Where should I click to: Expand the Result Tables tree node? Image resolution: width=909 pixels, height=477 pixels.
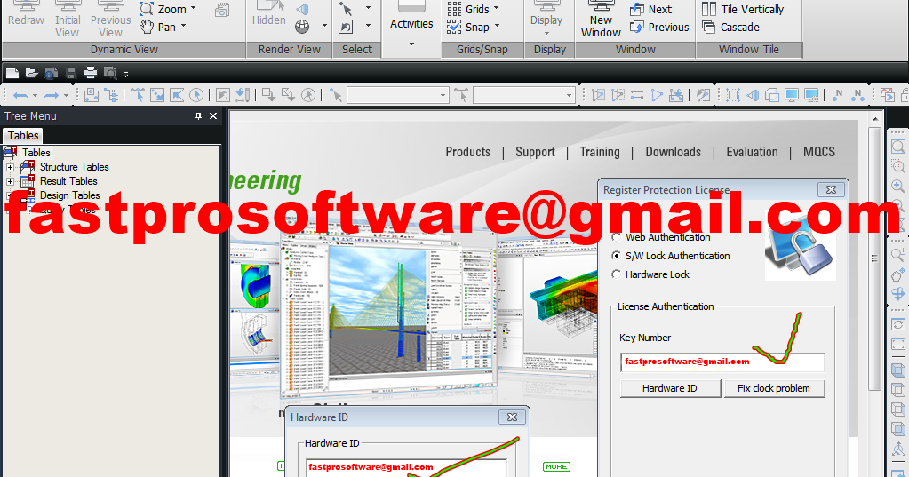10,181
